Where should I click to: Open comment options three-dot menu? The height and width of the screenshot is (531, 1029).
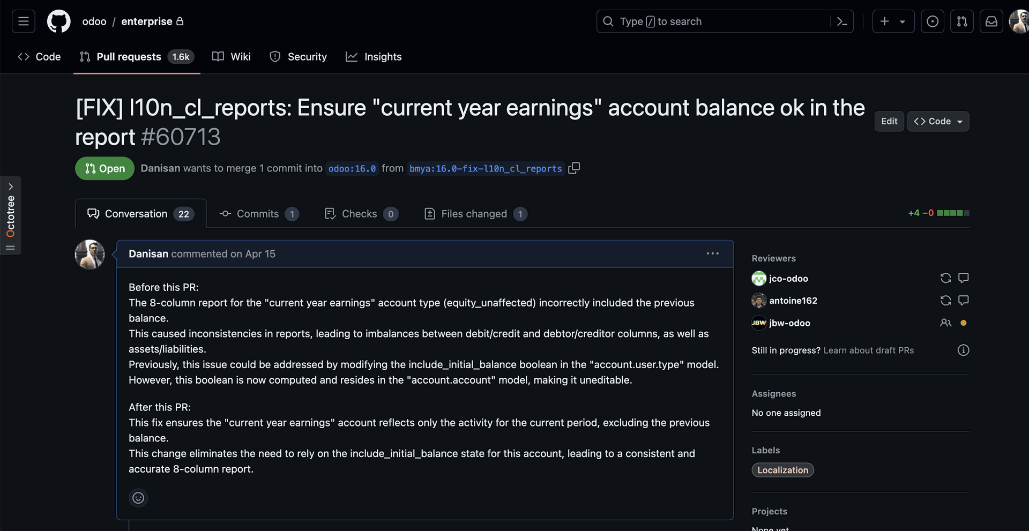tap(712, 254)
